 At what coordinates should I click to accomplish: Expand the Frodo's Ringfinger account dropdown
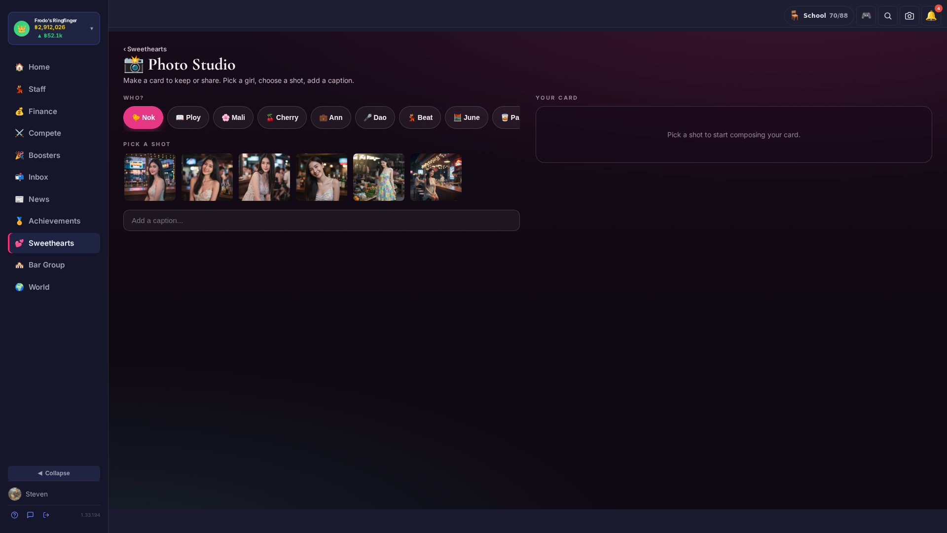(x=92, y=29)
